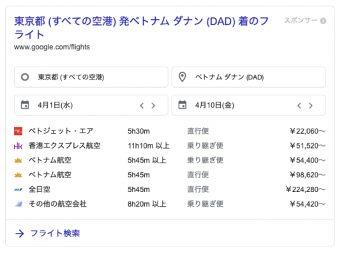Click the www.google.com/flights URL text
346x256 pixels.
pyautogui.click(x=52, y=47)
